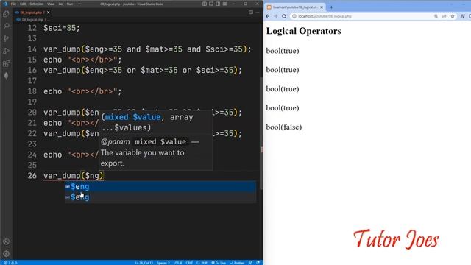Open the Accounts icon in activity bar
Screen dimensions: 471x265
point(6,241)
